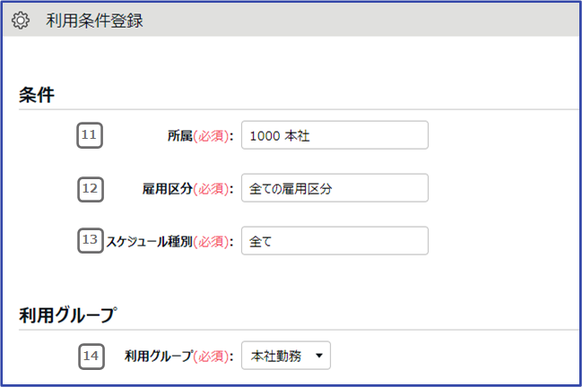Click the text 全ての雇用区分 inside its field
Image resolution: width=582 pixels, height=387 pixels.
click(291, 189)
